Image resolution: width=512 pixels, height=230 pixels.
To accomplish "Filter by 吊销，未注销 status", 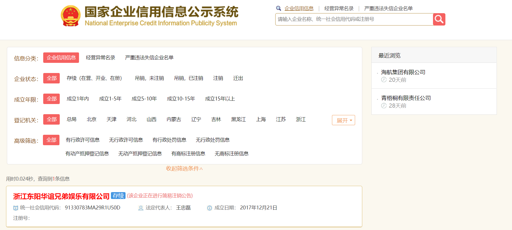I will [x=149, y=78].
